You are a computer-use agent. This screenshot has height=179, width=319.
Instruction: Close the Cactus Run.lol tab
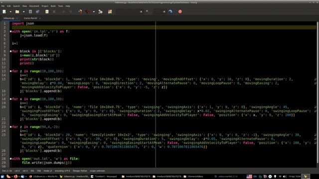(40, 18)
